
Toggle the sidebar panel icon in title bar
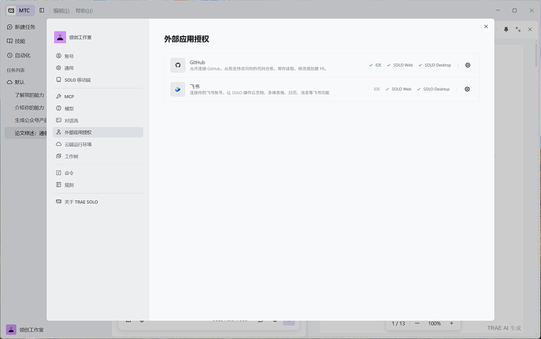(42, 10)
